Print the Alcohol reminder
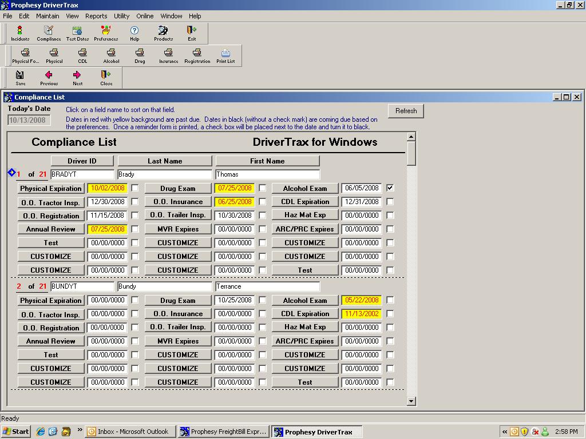Image resolution: width=586 pixels, height=439 pixels. click(x=112, y=56)
